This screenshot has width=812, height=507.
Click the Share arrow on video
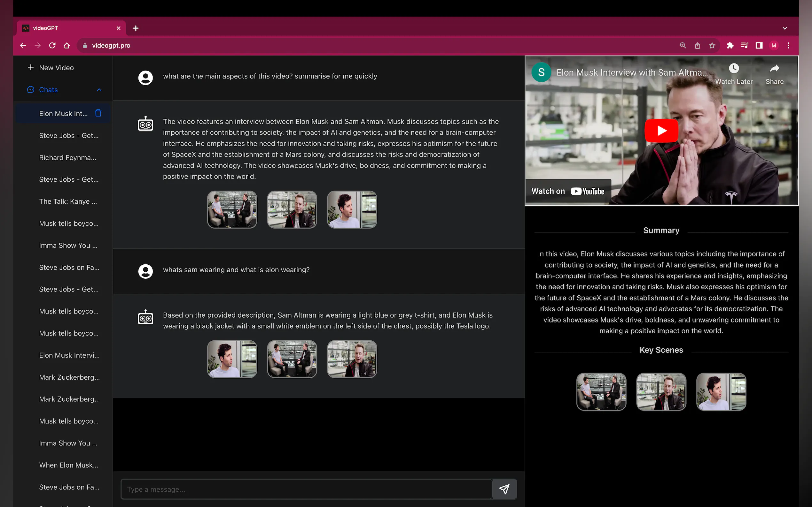click(x=774, y=69)
